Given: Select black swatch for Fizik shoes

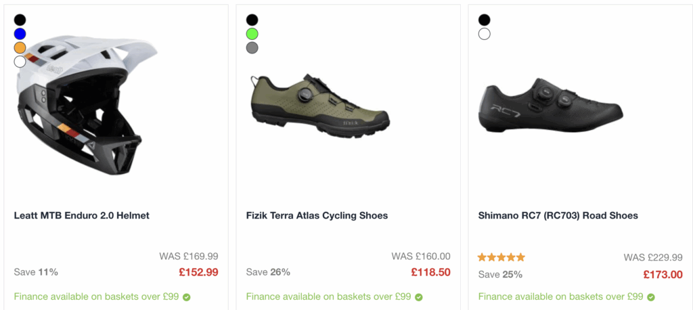Looking at the screenshot, I should 252,20.
